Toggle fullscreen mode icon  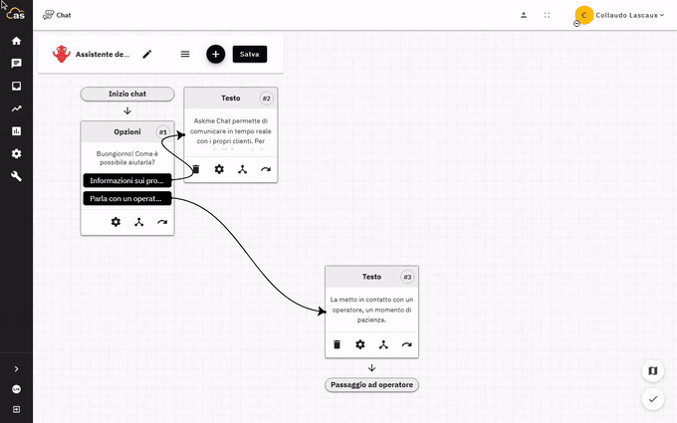(x=547, y=15)
